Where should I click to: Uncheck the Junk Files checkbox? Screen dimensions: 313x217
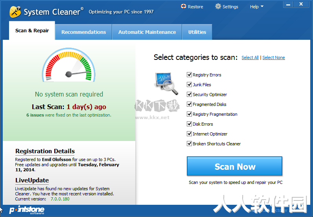coord(189,85)
